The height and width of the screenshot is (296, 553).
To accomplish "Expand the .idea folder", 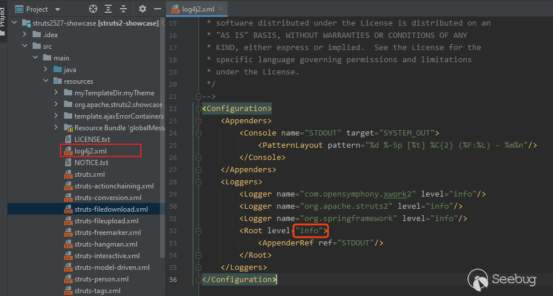I will point(24,35).
